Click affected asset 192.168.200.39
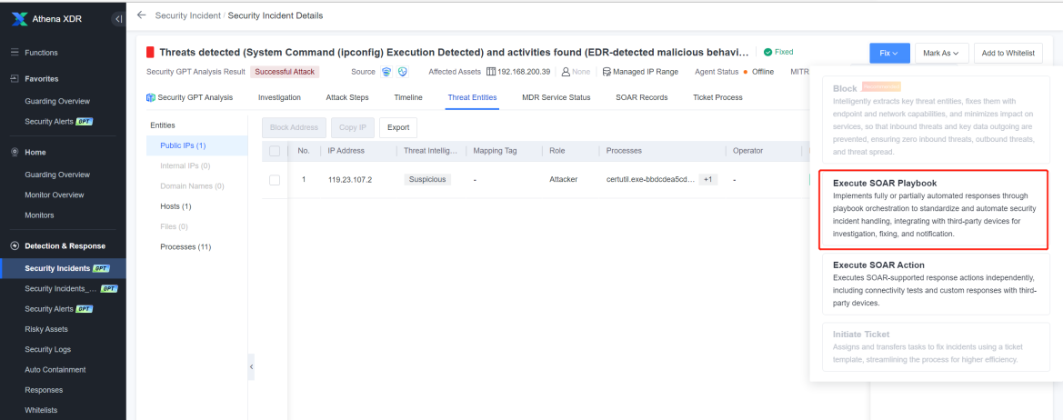Viewport: 1063px width, 420px height. [x=524, y=72]
